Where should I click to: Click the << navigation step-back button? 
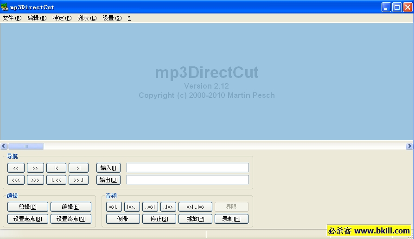pyautogui.click(x=16, y=168)
